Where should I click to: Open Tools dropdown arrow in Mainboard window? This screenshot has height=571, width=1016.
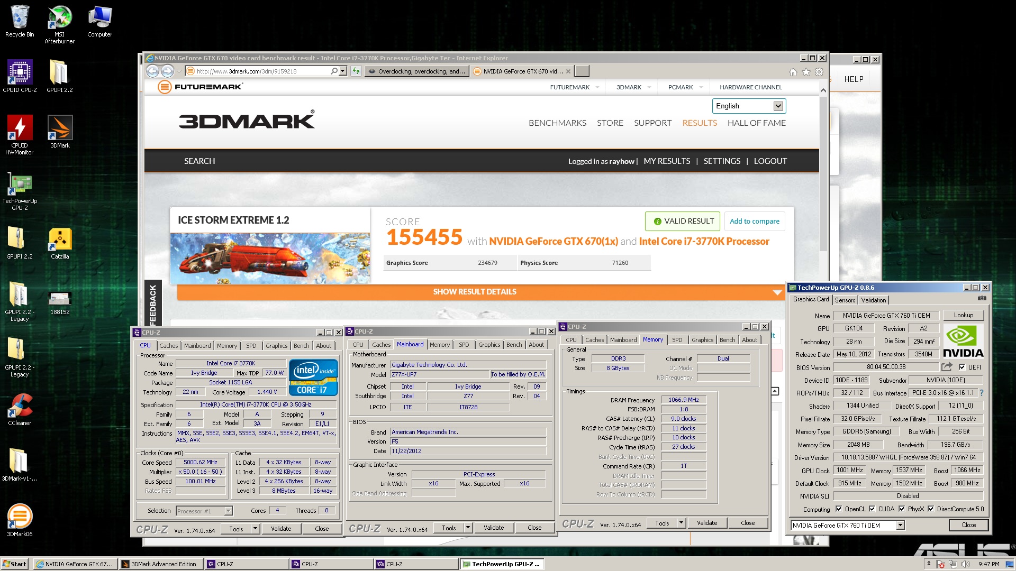[x=468, y=528]
